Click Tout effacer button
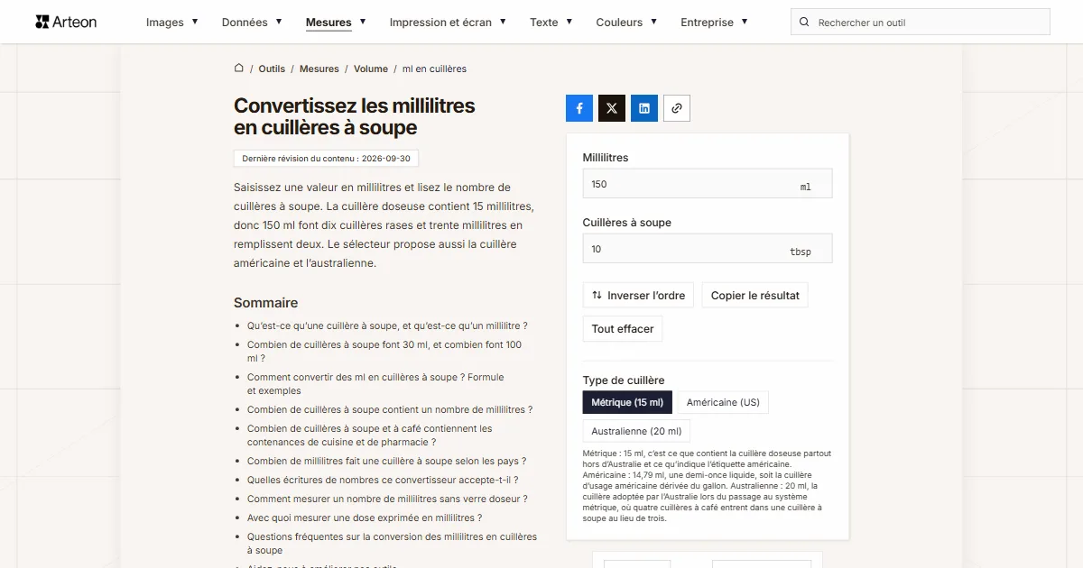This screenshot has width=1083, height=568. click(623, 329)
